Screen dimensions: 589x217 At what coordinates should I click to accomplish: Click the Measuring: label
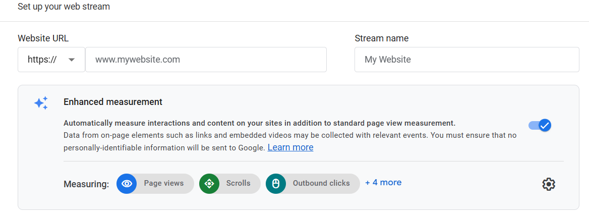point(86,184)
